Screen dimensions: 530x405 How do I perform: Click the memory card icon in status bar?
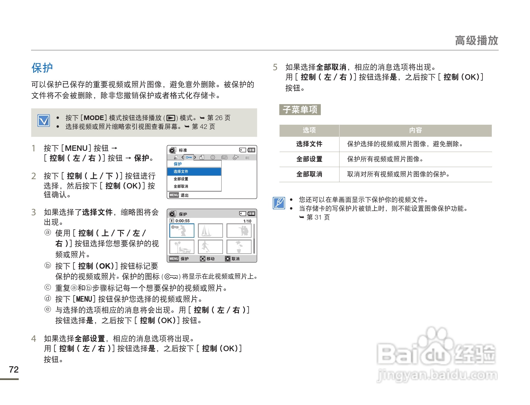coord(242,150)
